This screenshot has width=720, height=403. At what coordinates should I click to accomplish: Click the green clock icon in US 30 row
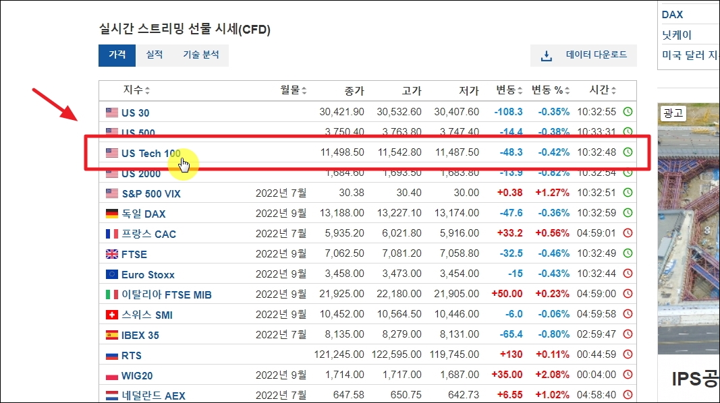[628, 111]
